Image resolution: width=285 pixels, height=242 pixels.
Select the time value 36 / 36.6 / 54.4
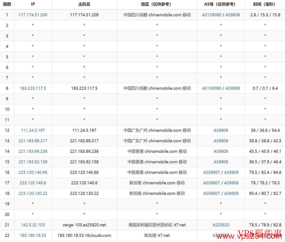[x=265, y=130]
